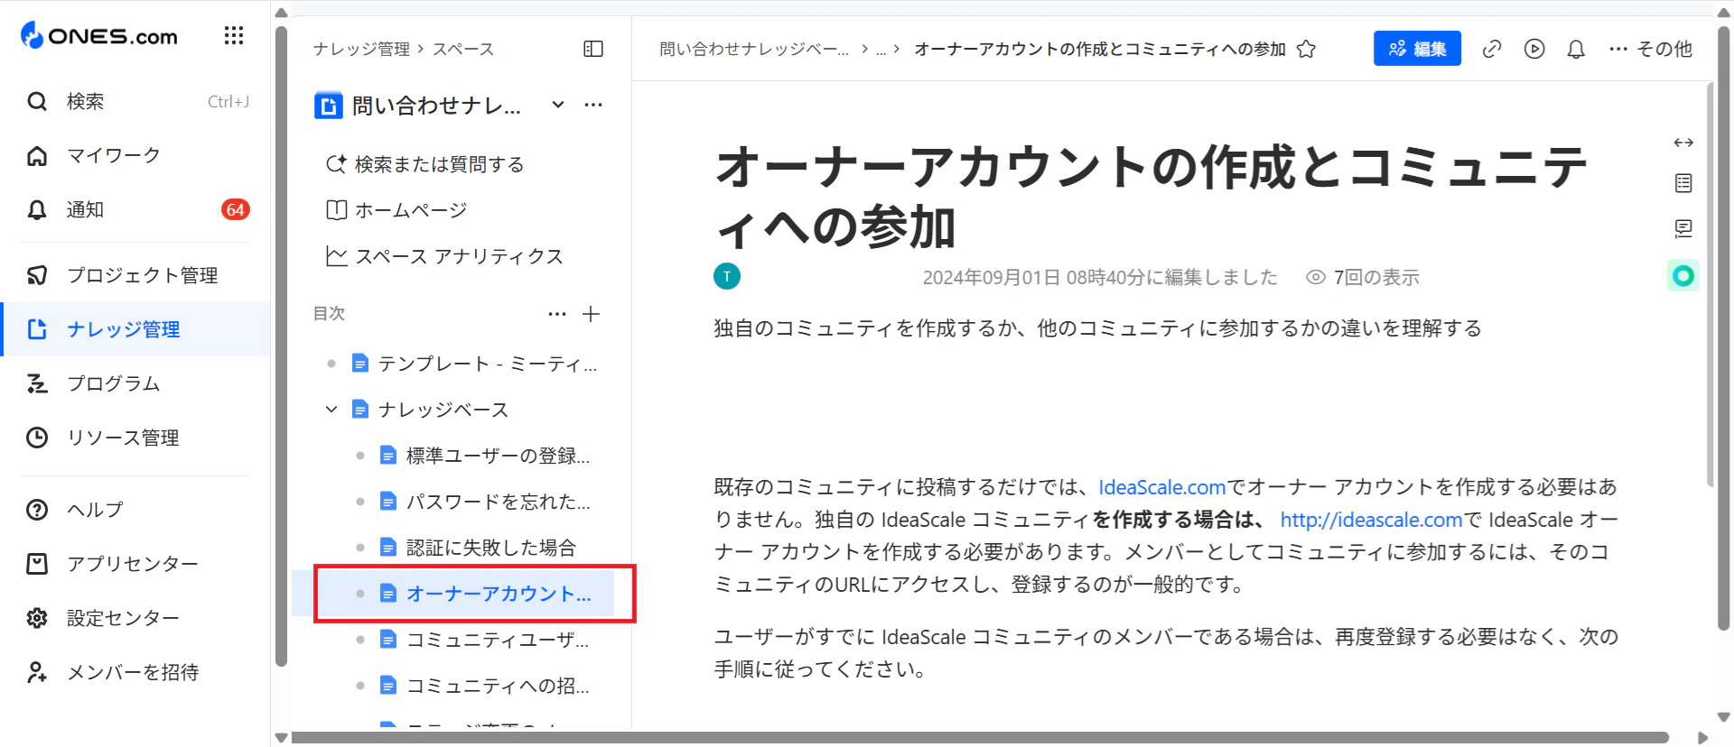Open スペース アナリティクス
This screenshot has width=1734, height=747.
[444, 256]
